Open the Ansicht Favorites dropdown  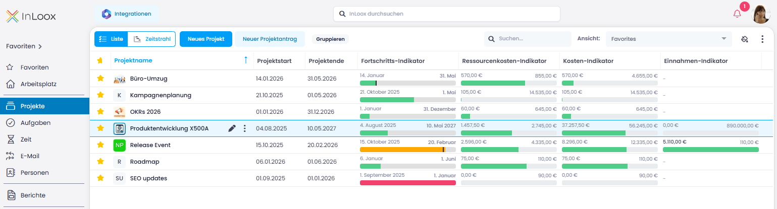click(668, 39)
